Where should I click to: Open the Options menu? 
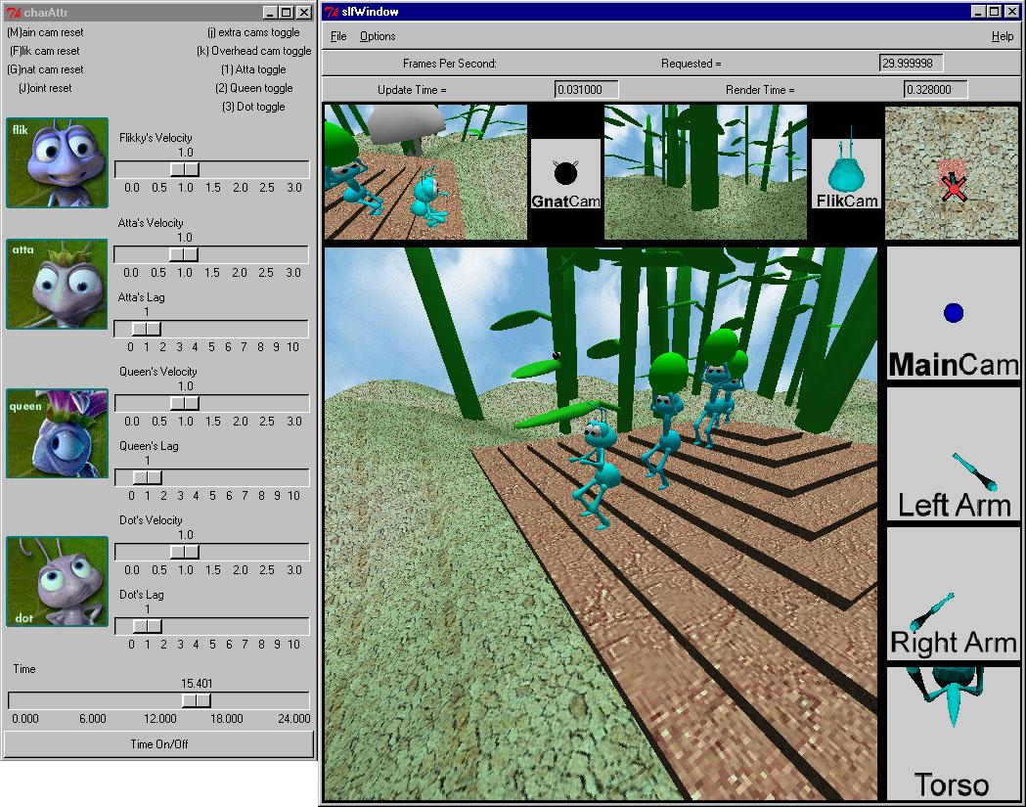pyautogui.click(x=378, y=36)
